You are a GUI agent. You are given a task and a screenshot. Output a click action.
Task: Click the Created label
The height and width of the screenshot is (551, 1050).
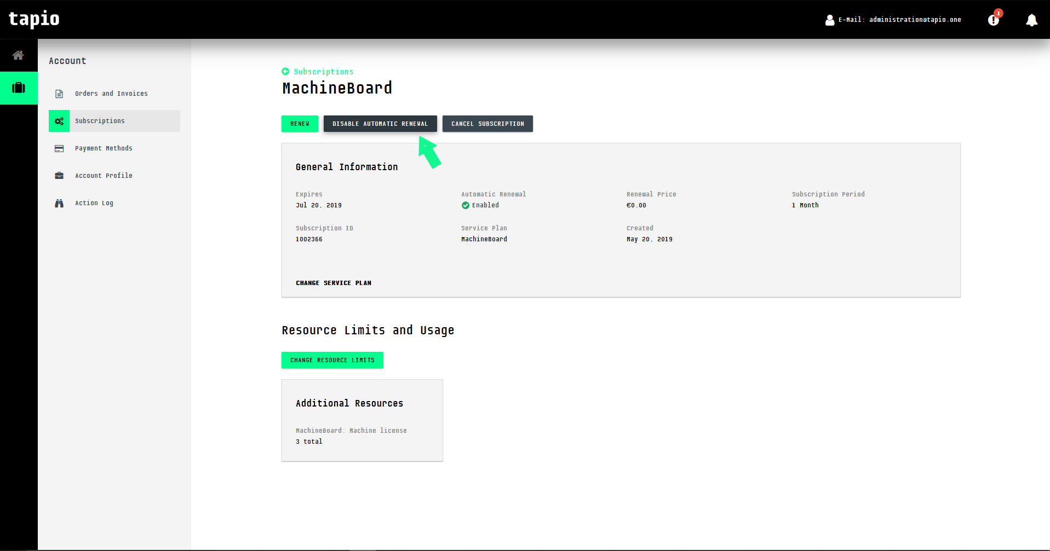640,228
